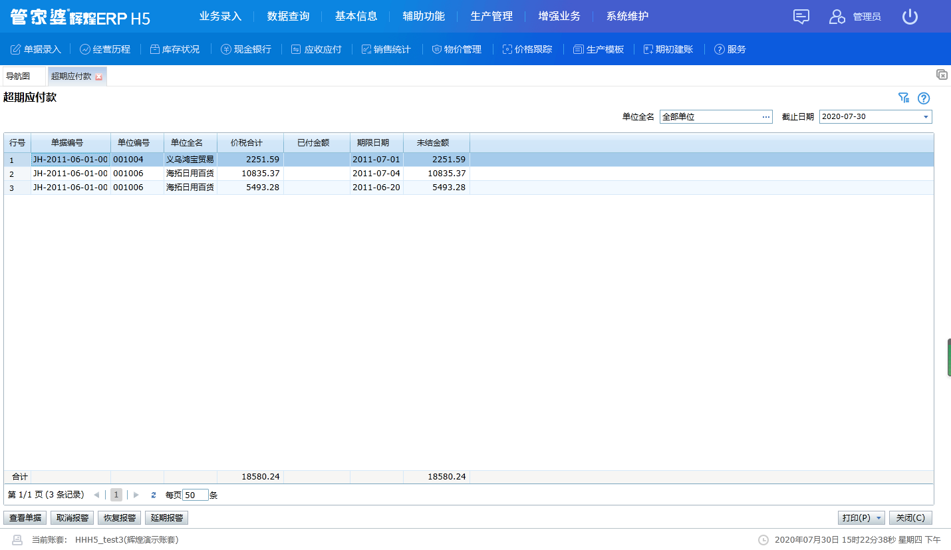This screenshot has height=550, width=951.
Task: Click the power logout icon
Action: tap(910, 17)
